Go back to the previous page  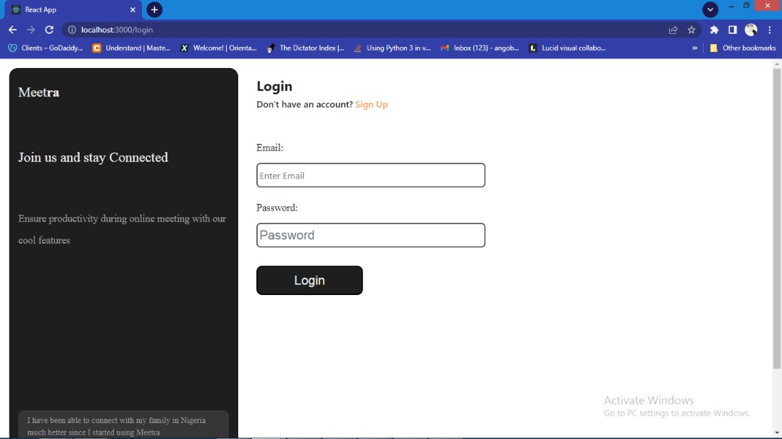(x=12, y=30)
